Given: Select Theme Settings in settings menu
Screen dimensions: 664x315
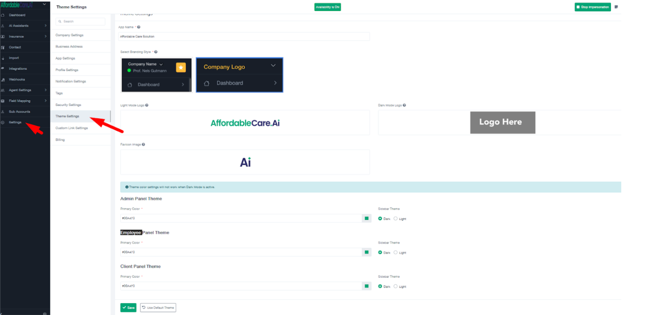Looking at the screenshot, I should pos(80,116).
